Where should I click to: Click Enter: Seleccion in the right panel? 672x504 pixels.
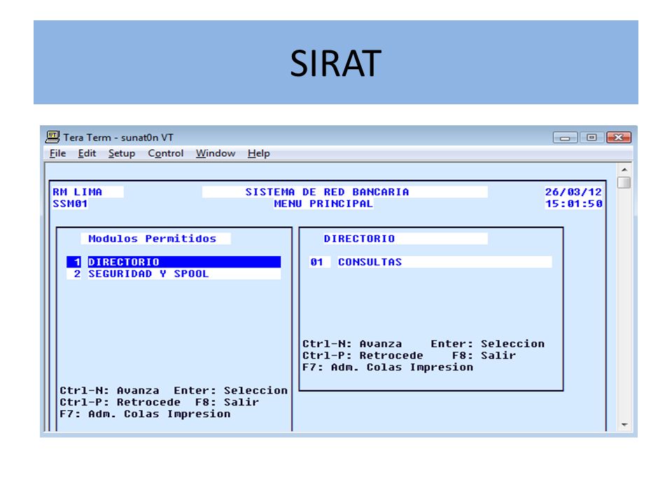488,344
